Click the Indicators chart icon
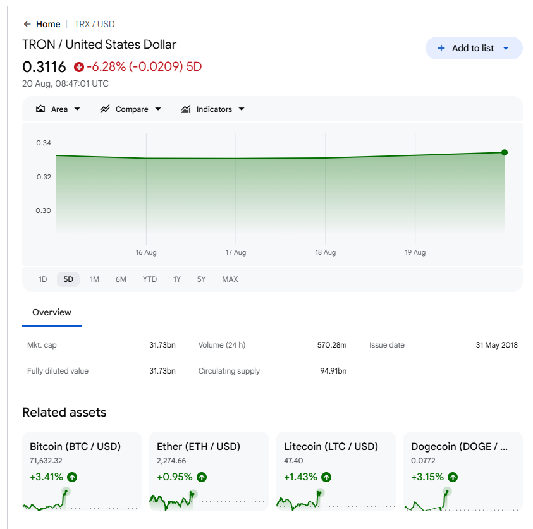 (186, 109)
